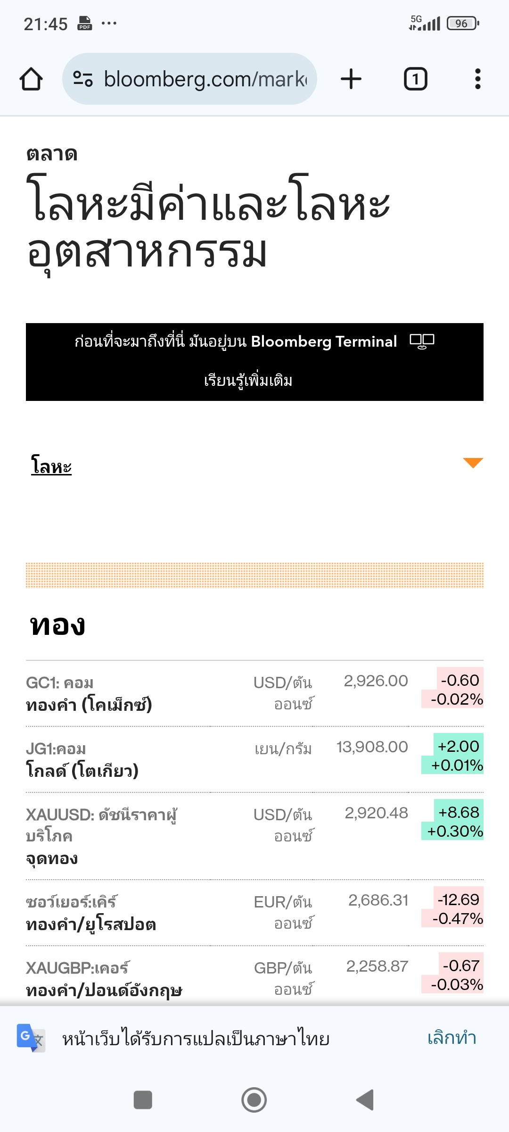Tap เลิกทำ to undo page translation
The height and width of the screenshot is (1132, 509).
(x=452, y=1038)
